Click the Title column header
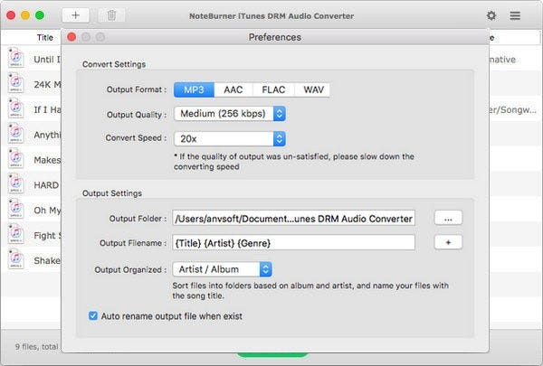Viewport: 543px width, 366px height. coord(45,38)
